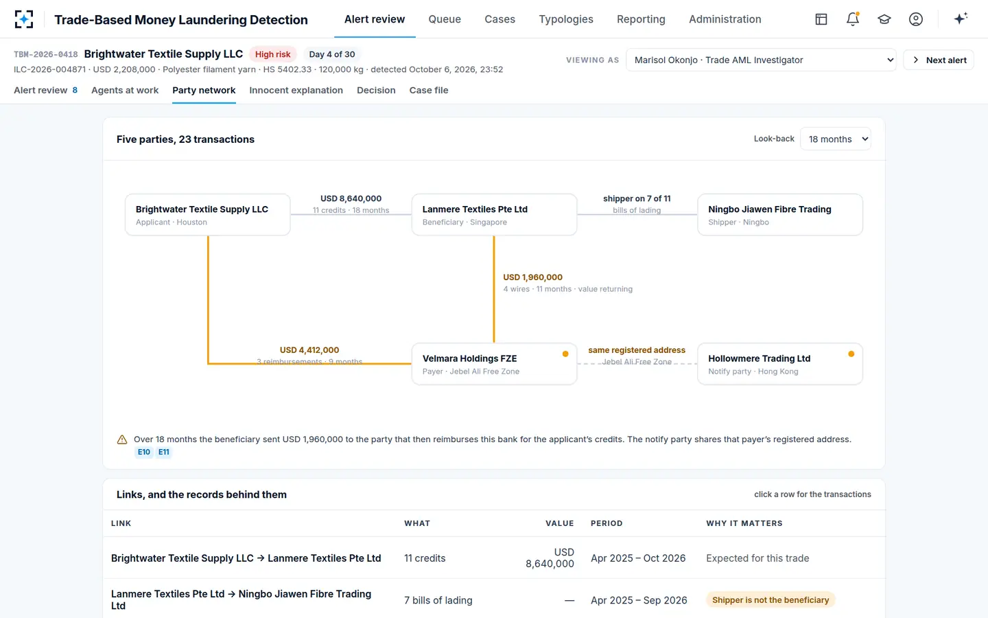Viewport: 988px width, 618px height.
Task: Click the app logo icon
Action: tap(24, 19)
